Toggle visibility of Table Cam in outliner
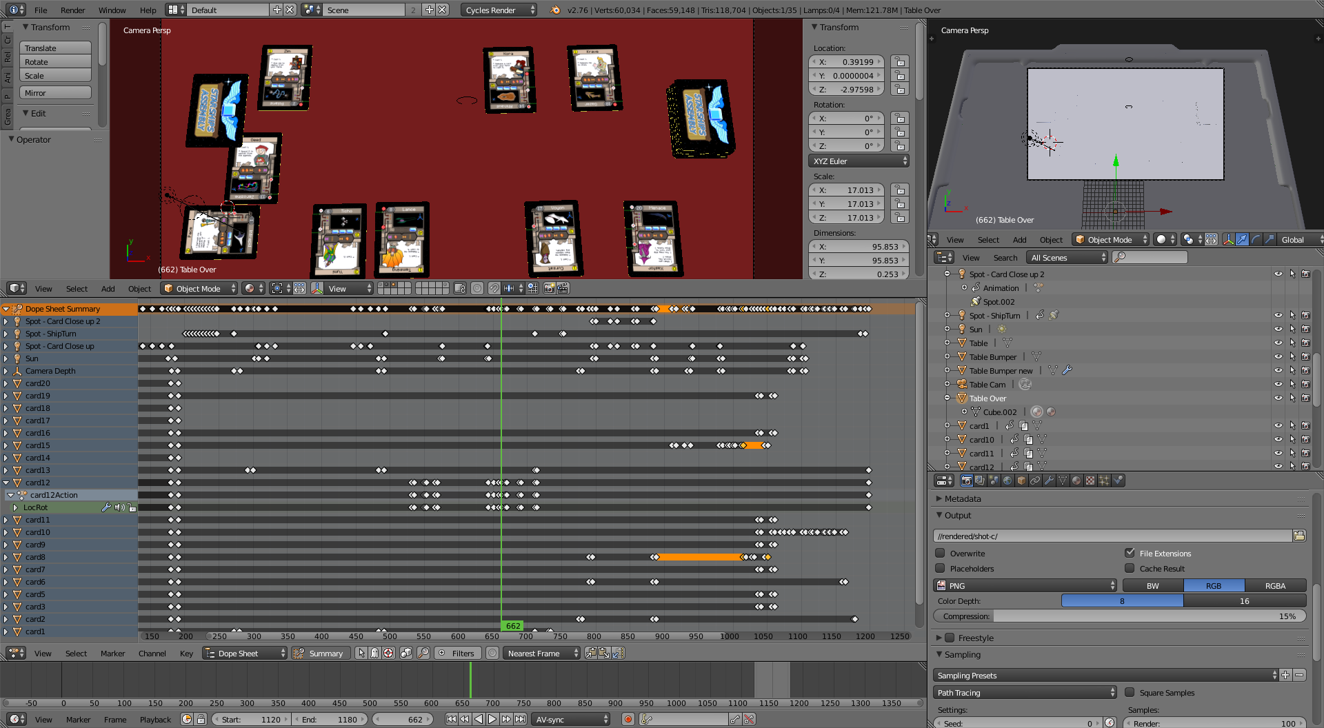Viewport: 1324px width, 728px height. tap(1278, 384)
